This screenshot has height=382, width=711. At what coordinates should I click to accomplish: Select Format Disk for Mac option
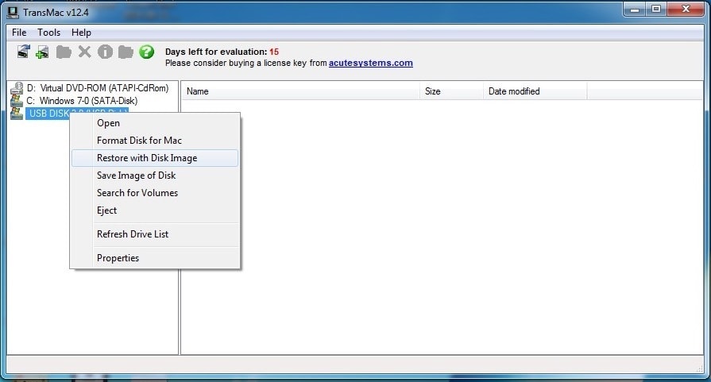pyautogui.click(x=139, y=141)
